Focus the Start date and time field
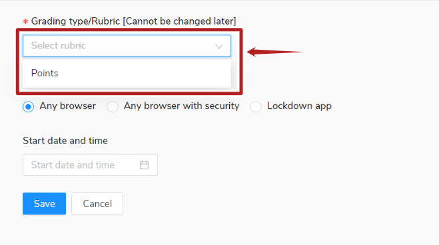Viewport: 439px width, 245px height. [90, 165]
